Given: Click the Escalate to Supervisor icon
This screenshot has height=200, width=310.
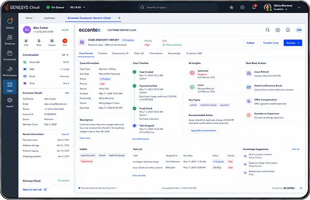Looking at the screenshot, I should point(249,115).
